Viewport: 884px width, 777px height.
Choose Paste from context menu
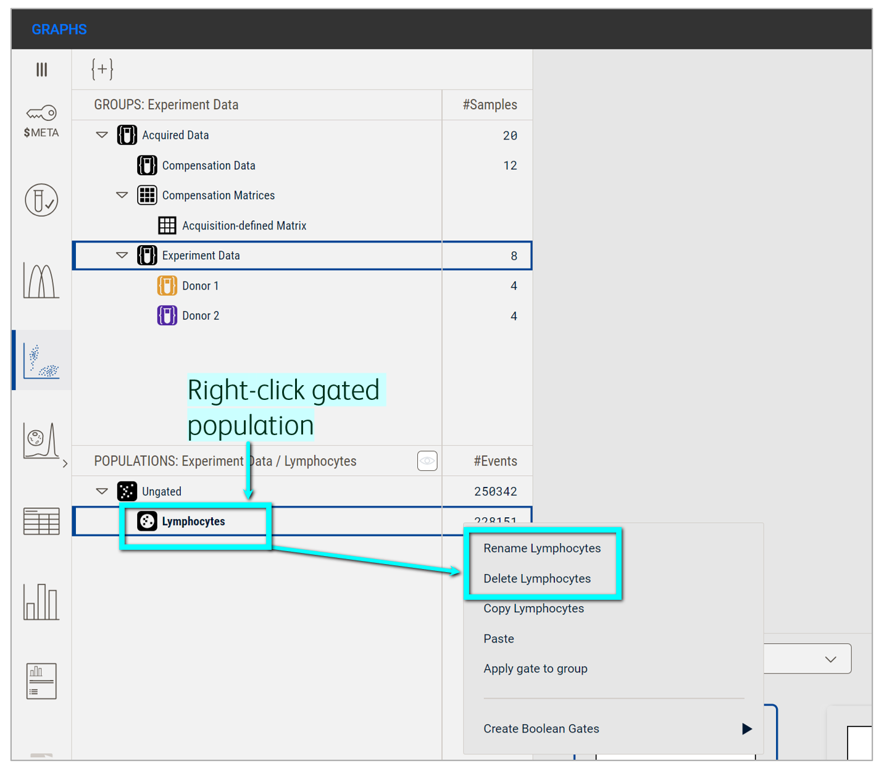pos(499,639)
